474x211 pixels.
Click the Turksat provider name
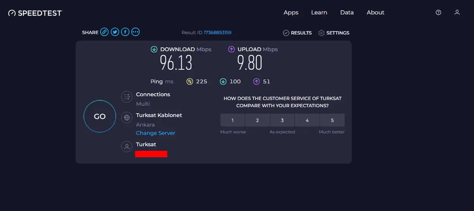coord(146,144)
